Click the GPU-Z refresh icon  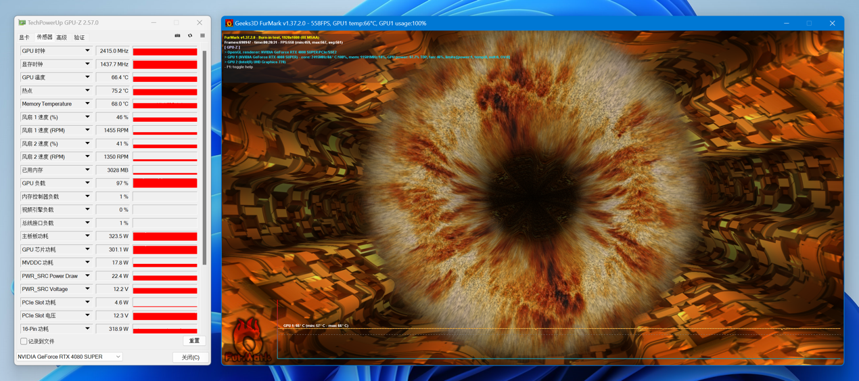pos(190,36)
